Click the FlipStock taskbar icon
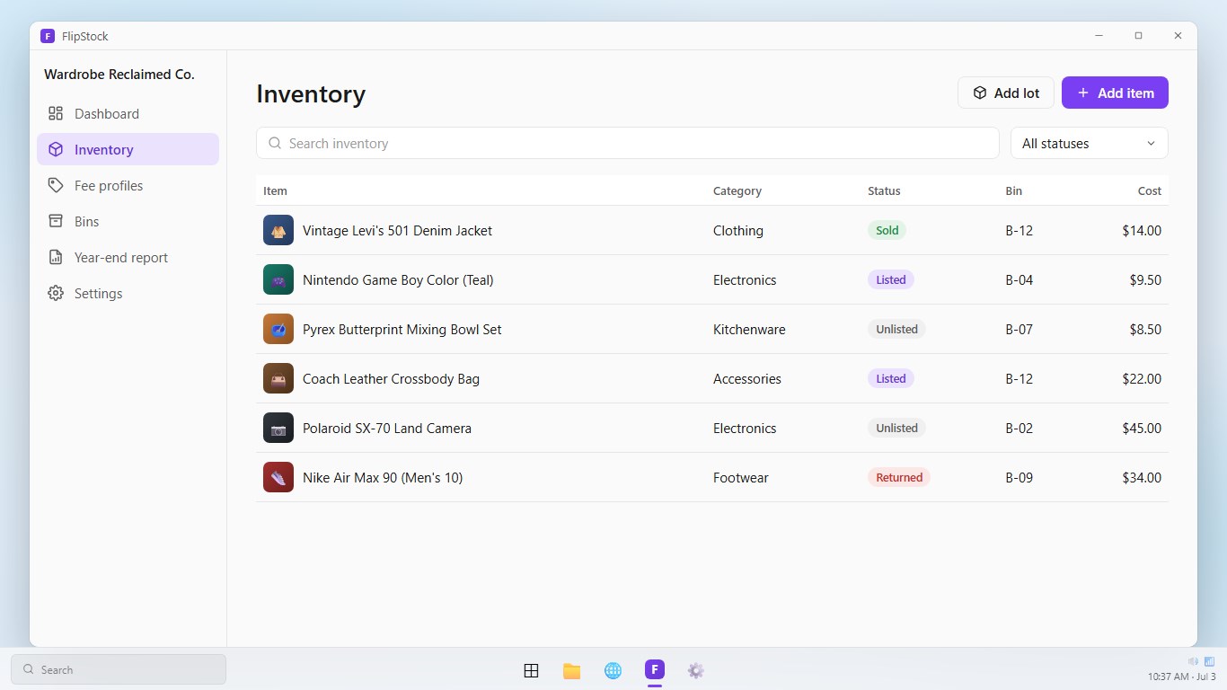This screenshot has width=1227, height=690. click(654, 669)
